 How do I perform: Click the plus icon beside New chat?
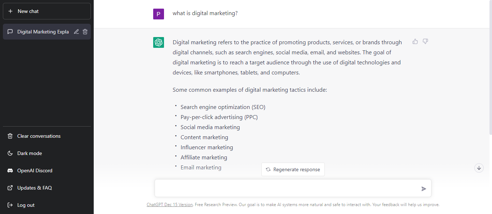(x=10, y=11)
